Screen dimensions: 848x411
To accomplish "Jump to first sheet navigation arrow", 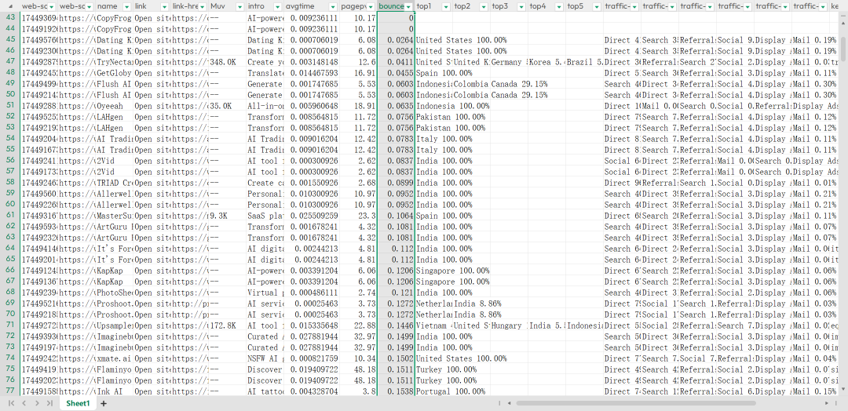I will (11, 403).
